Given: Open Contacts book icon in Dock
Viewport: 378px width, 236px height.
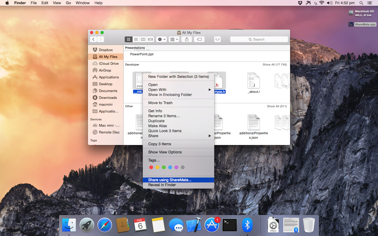Looking at the screenshot, I should [122, 225].
